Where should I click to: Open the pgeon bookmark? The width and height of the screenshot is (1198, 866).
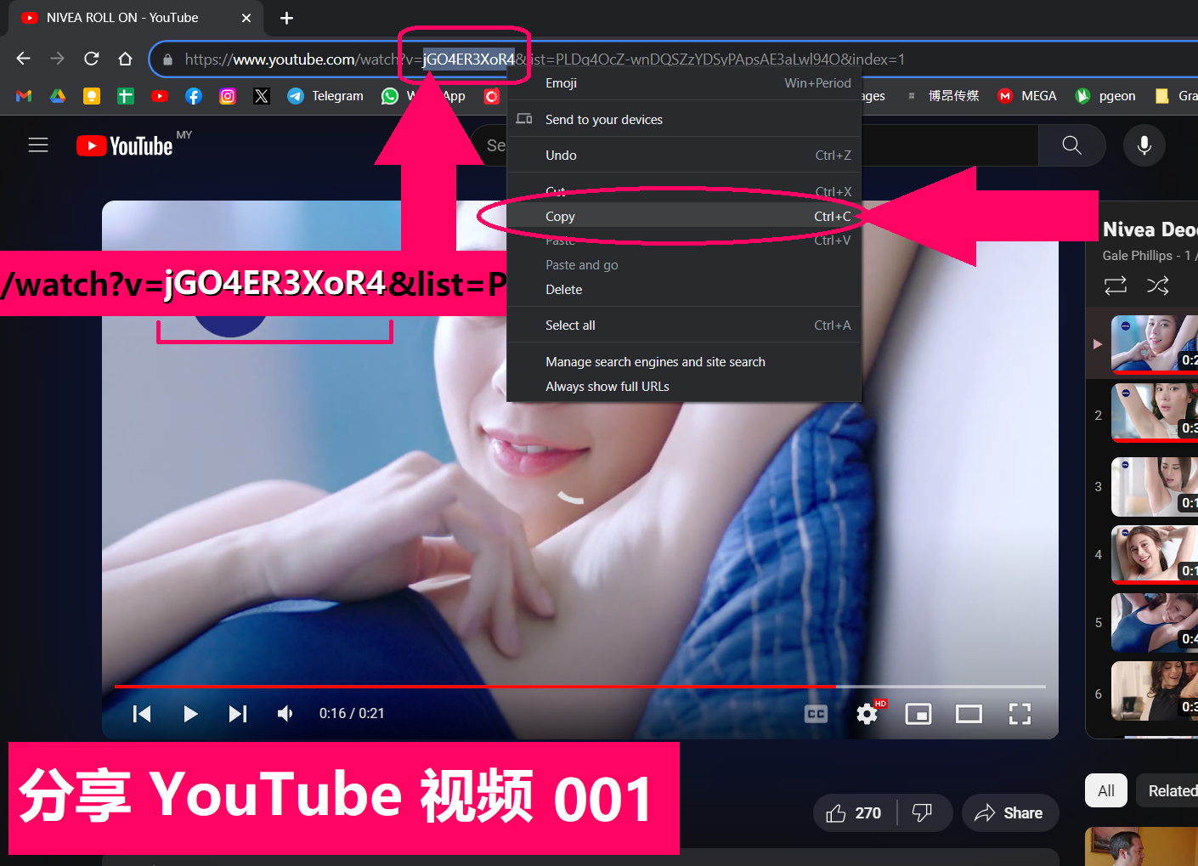click(x=1105, y=96)
